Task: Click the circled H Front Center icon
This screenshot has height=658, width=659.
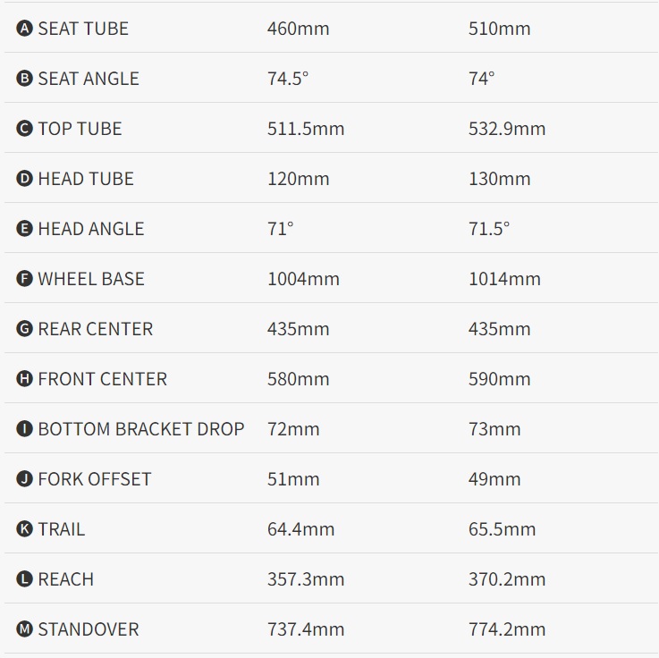Action: click(x=24, y=378)
